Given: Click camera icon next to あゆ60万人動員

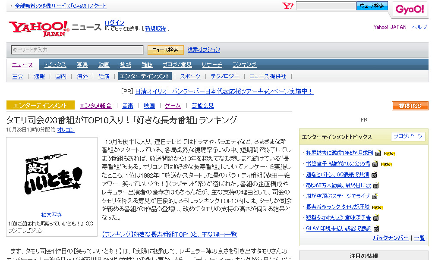Looking at the screenshot, I should click(376, 186).
